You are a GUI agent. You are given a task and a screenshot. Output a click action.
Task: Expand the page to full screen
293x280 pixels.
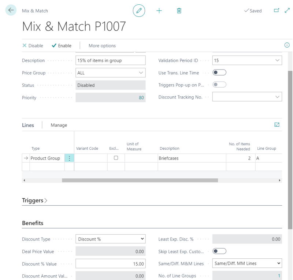pos(287,11)
